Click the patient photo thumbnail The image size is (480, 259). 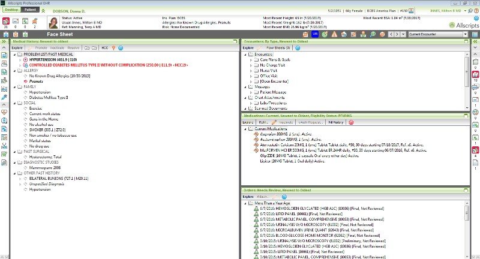tap(52, 23)
